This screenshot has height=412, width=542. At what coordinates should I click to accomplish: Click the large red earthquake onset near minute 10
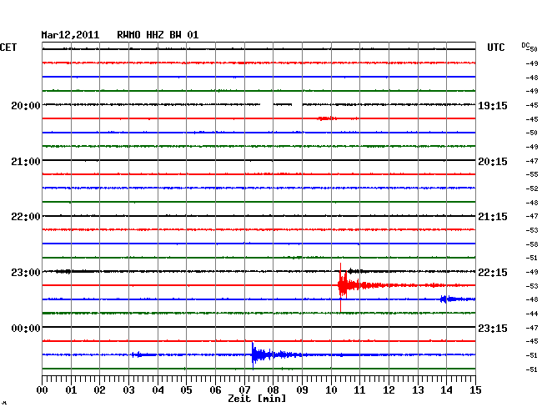click(x=341, y=286)
